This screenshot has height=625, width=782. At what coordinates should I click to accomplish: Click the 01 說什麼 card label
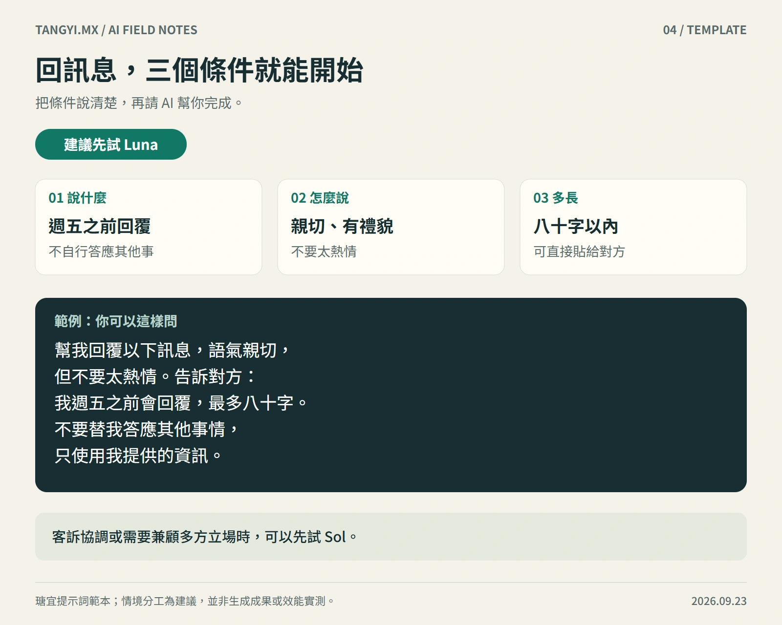tap(77, 198)
